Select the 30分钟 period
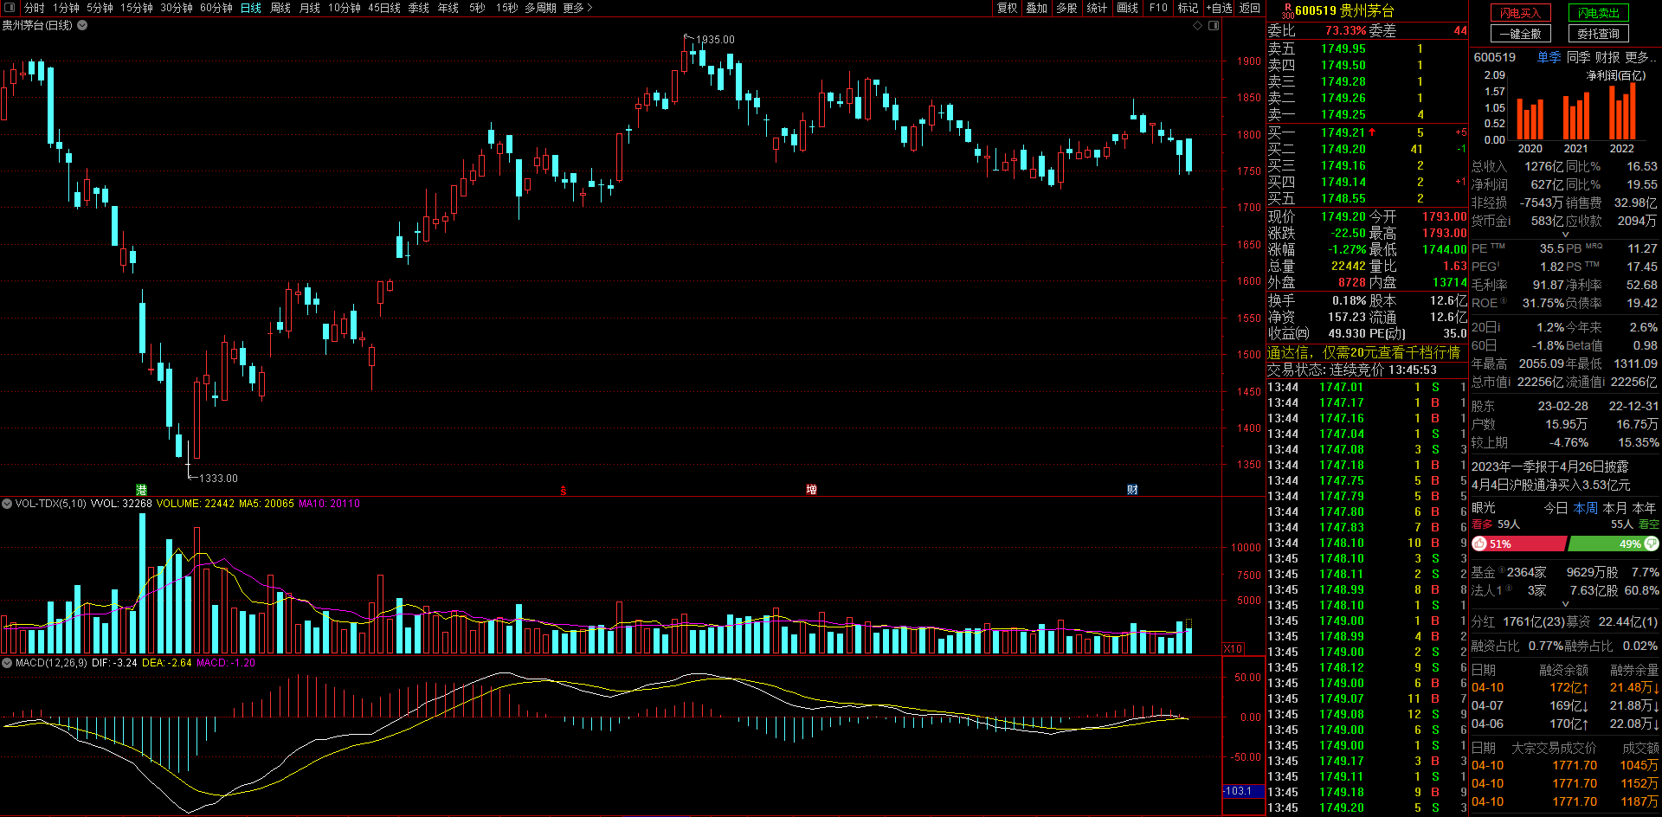1662x817 pixels. 177,8
